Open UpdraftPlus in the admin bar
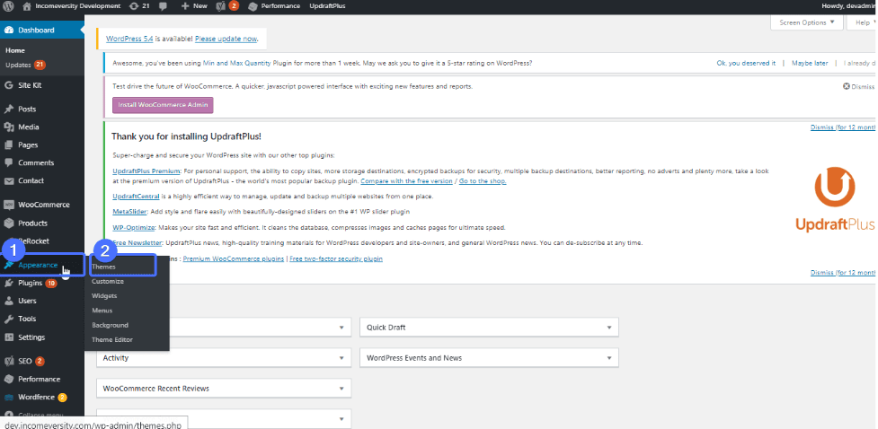This screenshot has height=429, width=878. (327, 6)
